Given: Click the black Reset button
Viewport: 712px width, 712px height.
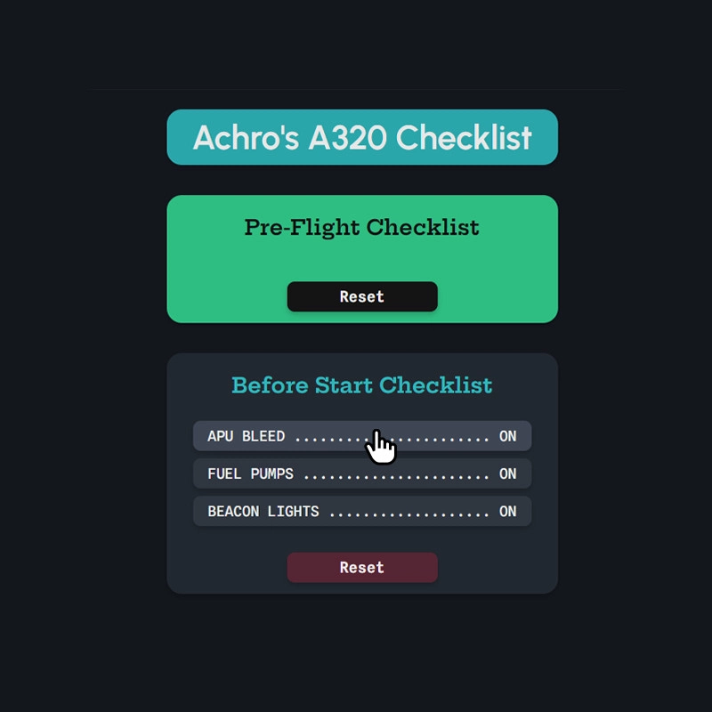Looking at the screenshot, I should pyautogui.click(x=362, y=296).
